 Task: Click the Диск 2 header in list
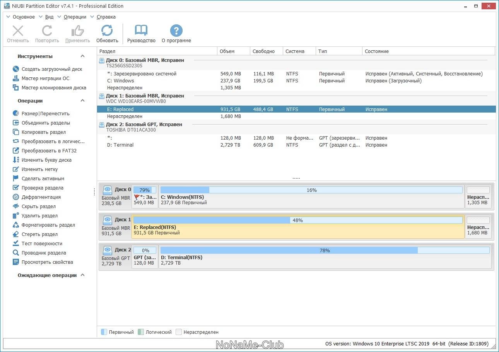[296, 127]
